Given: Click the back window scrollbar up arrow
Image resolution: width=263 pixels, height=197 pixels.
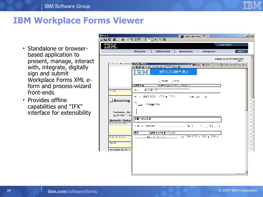Looking at the screenshot, I should [252, 57].
